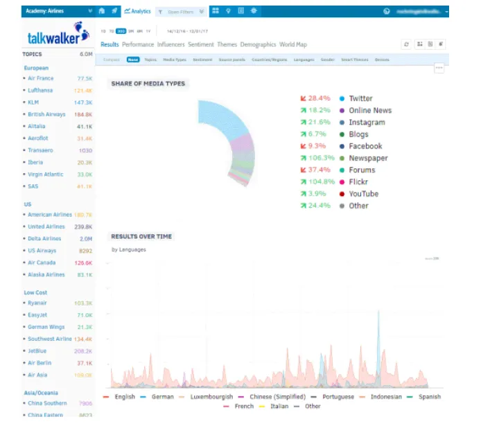Switch to the Influencers tab

[x=171, y=44]
